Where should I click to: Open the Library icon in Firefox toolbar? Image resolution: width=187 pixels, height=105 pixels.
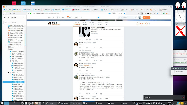(x=138, y=13)
